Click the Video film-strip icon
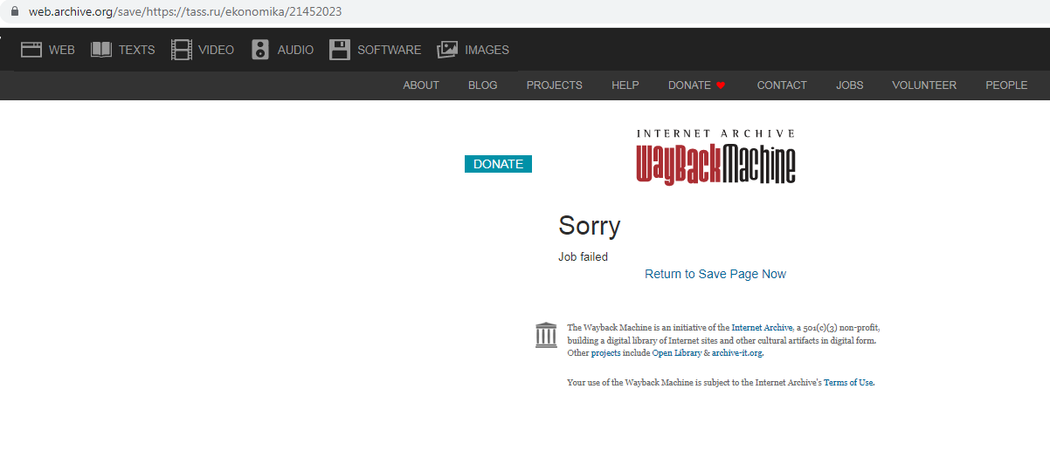 pos(182,50)
